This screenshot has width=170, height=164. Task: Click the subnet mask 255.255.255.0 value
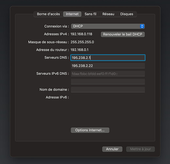[82, 42]
